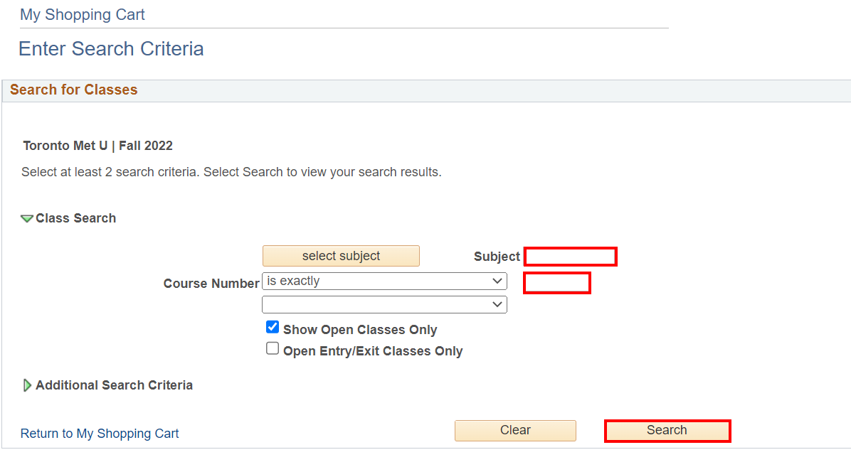Image resolution: width=851 pixels, height=467 pixels.
Task: Follow the Return to My Shopping Cart link
Action: coord(100,434)
